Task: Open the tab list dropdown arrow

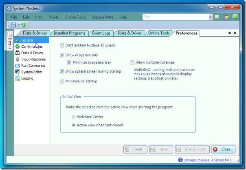Action: point(230,33)
